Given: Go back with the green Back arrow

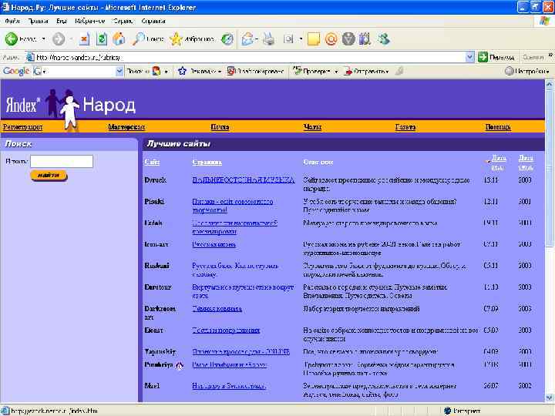Looking at the screenshot, I should [12, 39].
